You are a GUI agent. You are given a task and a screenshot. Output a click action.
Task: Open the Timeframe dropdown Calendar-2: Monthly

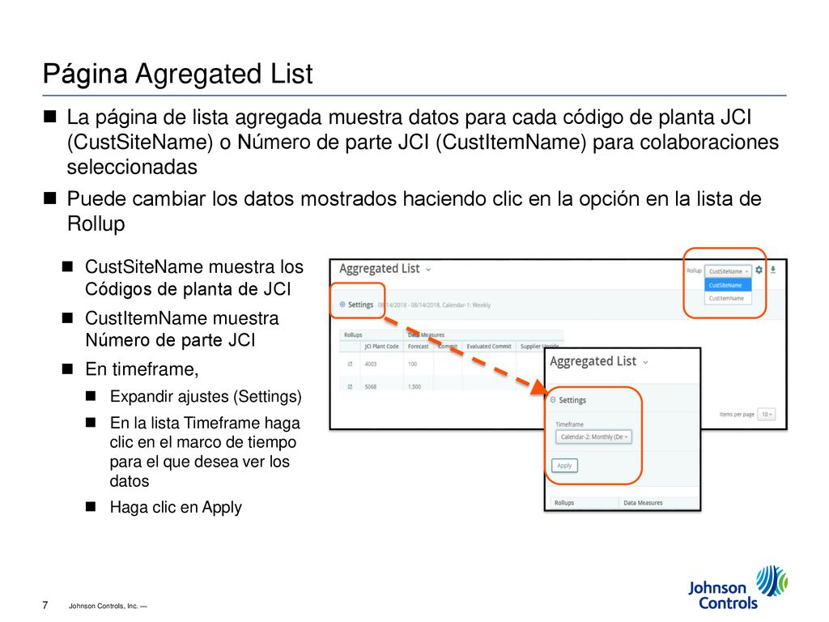pos(593,437)
